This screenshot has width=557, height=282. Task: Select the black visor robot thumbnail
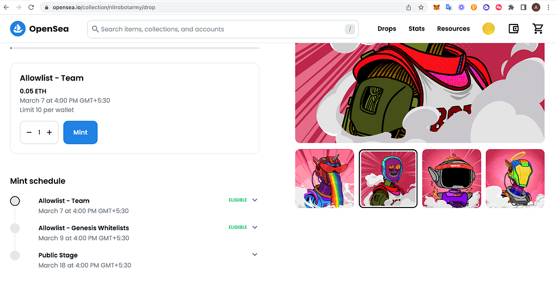(x=451, y=179)
